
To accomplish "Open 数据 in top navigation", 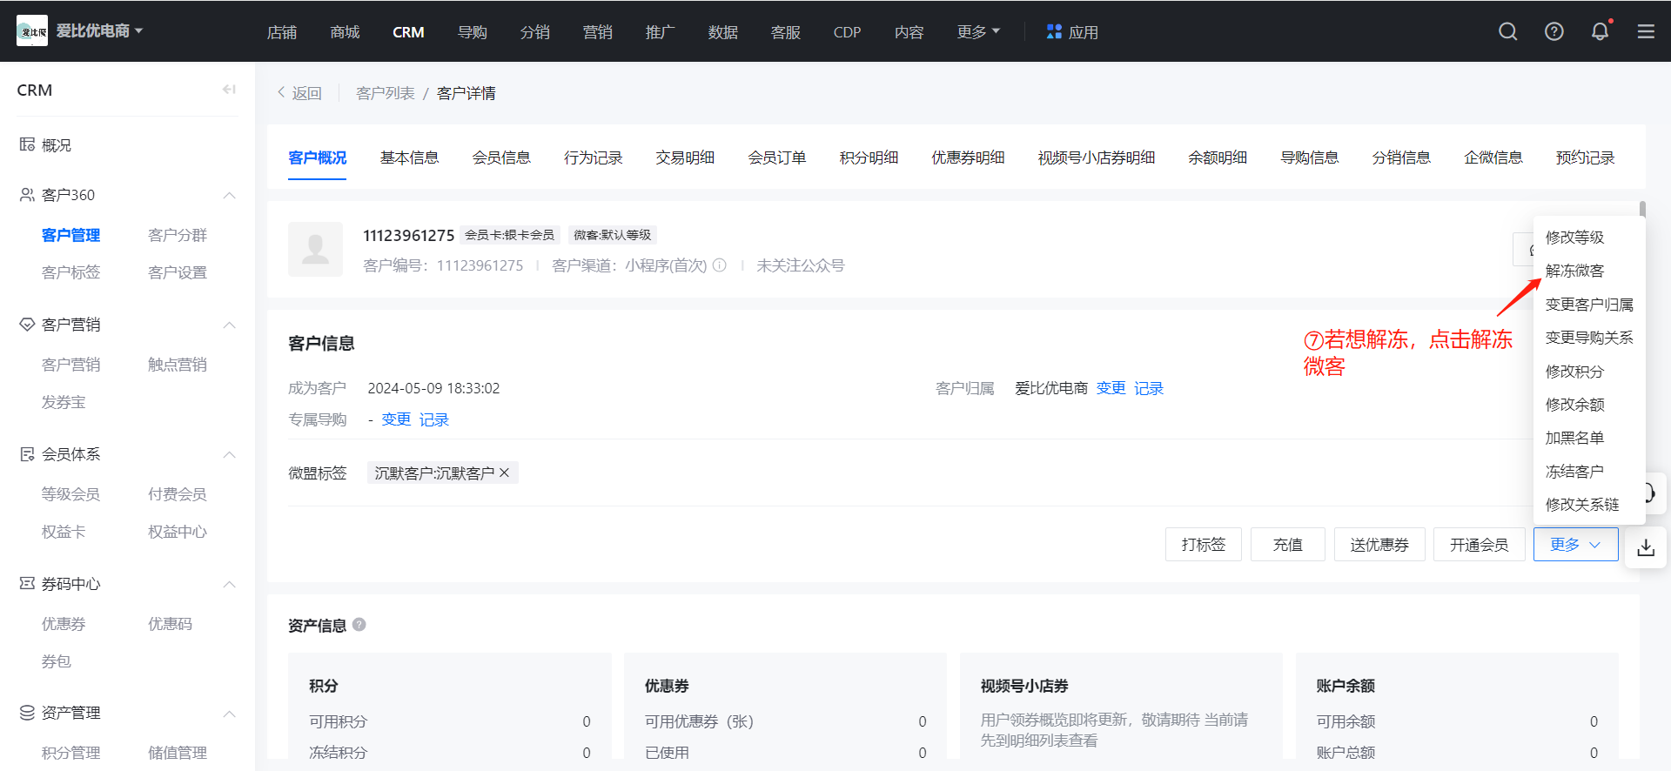I will point(722,32).
